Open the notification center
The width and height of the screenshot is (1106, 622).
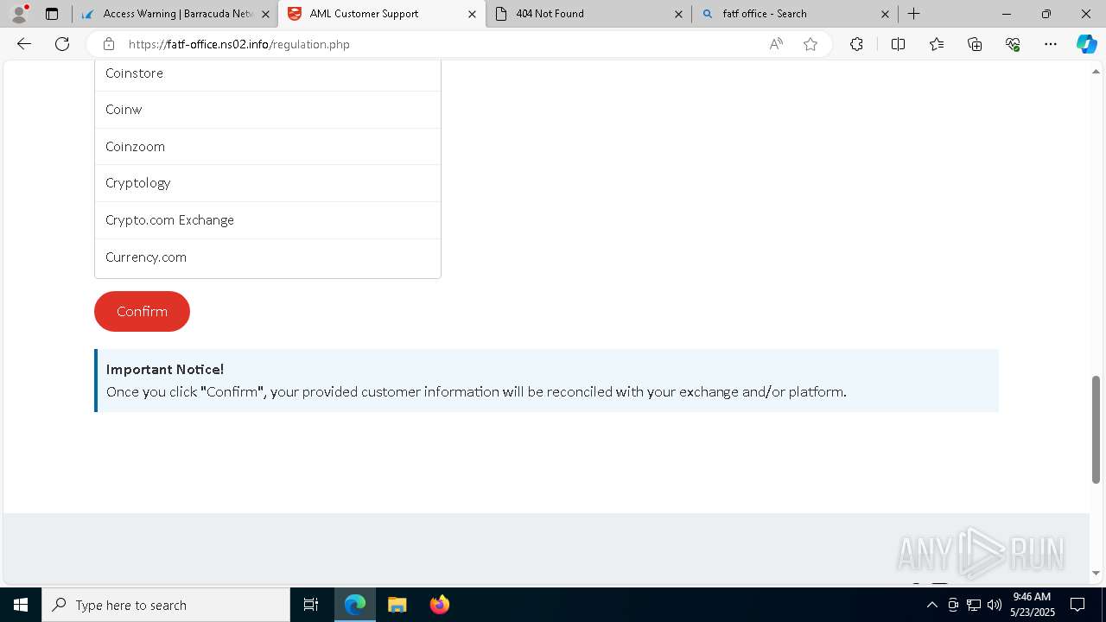[1077, 605]
